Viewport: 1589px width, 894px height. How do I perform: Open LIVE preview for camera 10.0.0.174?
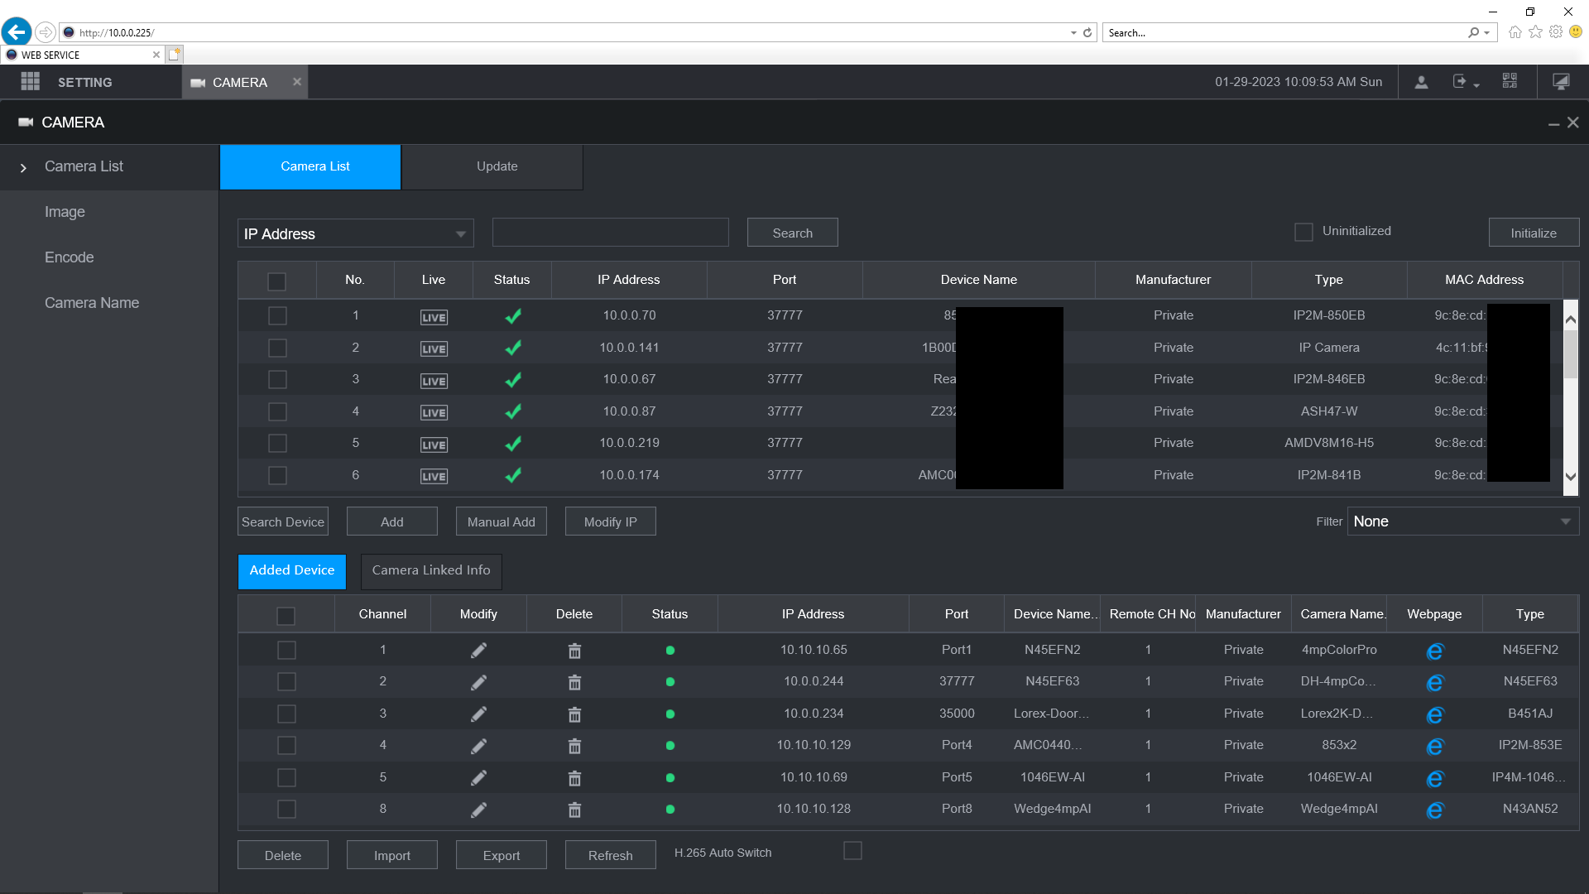click(x=434, y=476)
